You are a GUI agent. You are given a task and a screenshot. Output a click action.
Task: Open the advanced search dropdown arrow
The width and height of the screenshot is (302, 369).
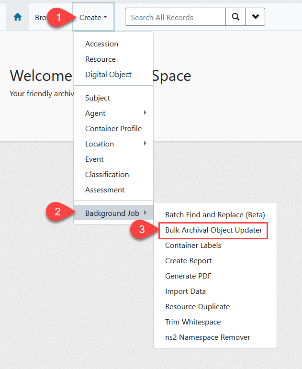click(255, 17)
